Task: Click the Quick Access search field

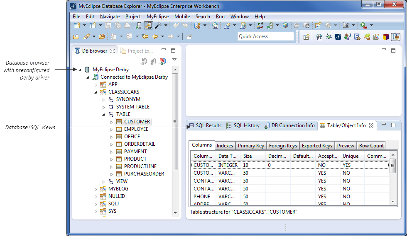Action: click(266, 36)
